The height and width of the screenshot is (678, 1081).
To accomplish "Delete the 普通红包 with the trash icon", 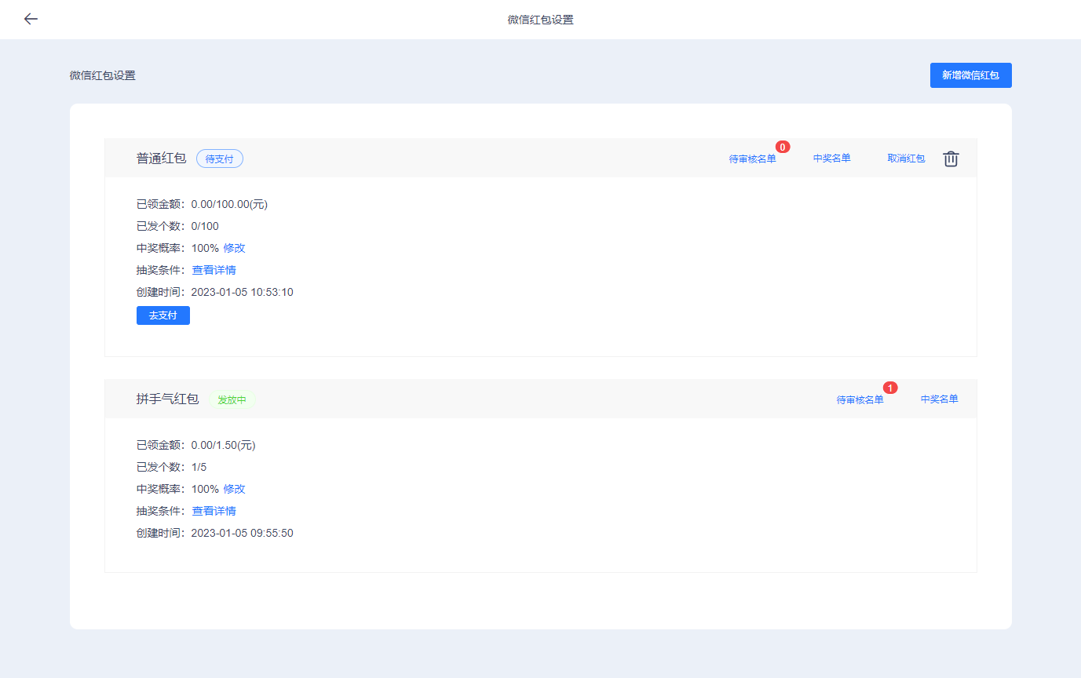I will (x=951, y=159).
